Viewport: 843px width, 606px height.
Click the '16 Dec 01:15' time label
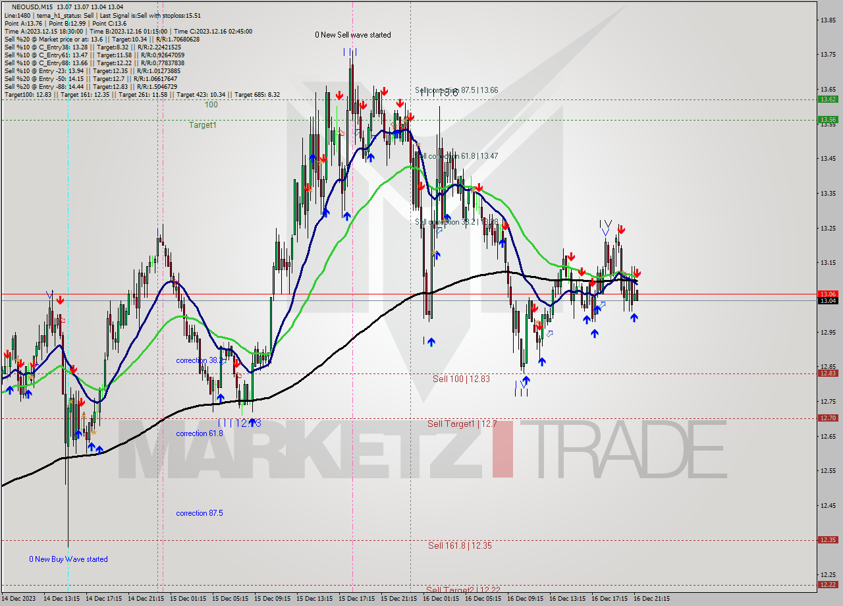(x=441, y=599)
